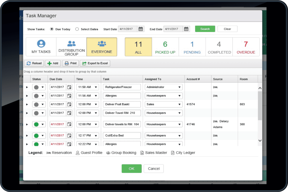Switch to the OVERDUE tasks filter
Screen dimensions: 288x192
coord(246,47)
